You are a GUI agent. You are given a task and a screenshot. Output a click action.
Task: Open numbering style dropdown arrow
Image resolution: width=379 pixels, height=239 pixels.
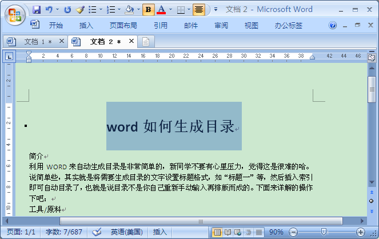(x=119, y=10)
